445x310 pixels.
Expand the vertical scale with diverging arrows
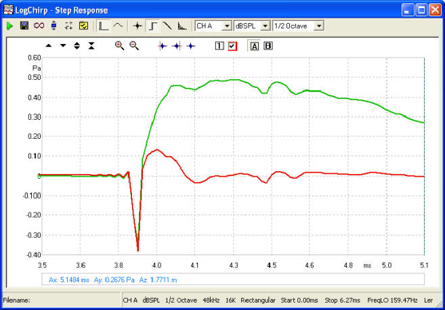77,45
